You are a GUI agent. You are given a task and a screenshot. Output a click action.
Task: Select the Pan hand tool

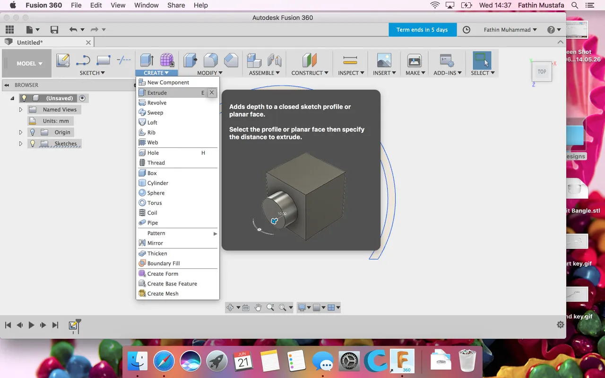[258, 308]
